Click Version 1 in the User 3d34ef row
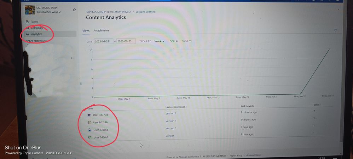Screen dimensions: 353x159 171,136
